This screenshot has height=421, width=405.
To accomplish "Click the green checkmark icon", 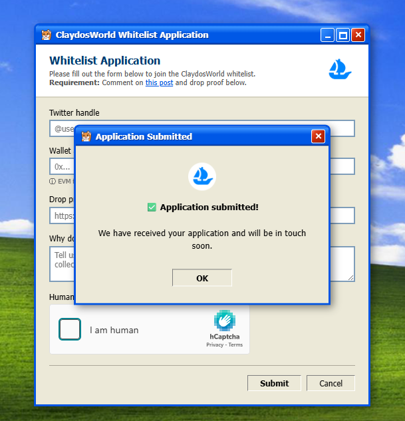I will [x=152, y=208].
